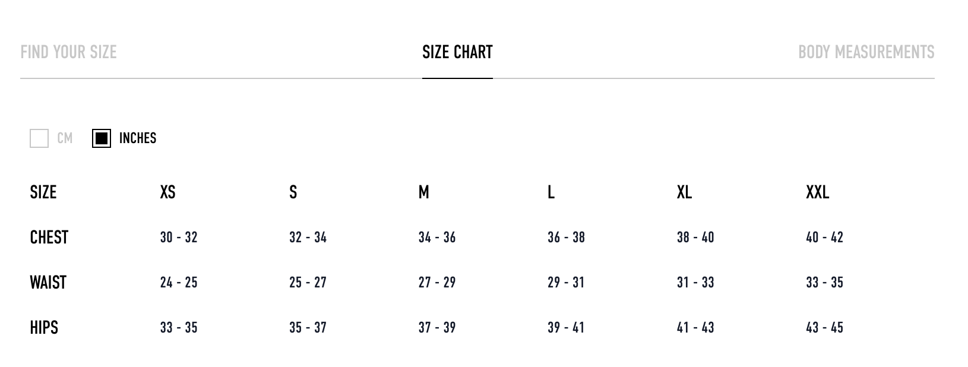Click the CM text label
The width and height of the screenshot is (968, 367).
pos(65,138)
